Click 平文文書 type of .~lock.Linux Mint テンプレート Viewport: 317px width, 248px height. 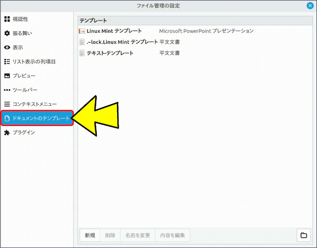(x=170, y=42)
